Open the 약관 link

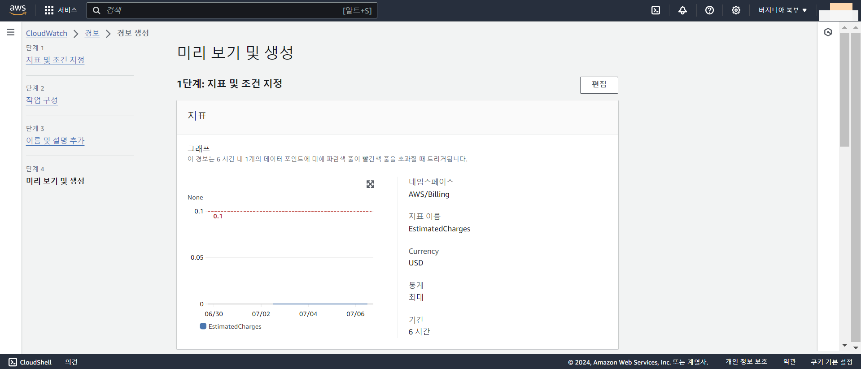tap(790, 362)
